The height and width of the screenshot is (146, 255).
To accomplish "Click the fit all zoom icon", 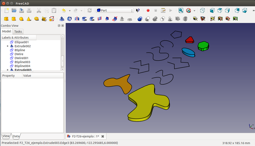I will pos(181,10).
